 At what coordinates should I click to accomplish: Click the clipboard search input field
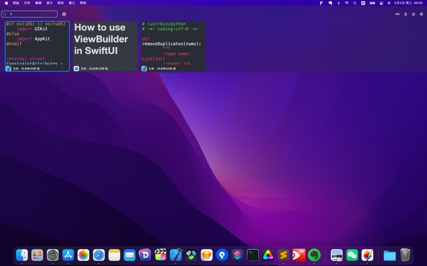(x=32, y=14)
